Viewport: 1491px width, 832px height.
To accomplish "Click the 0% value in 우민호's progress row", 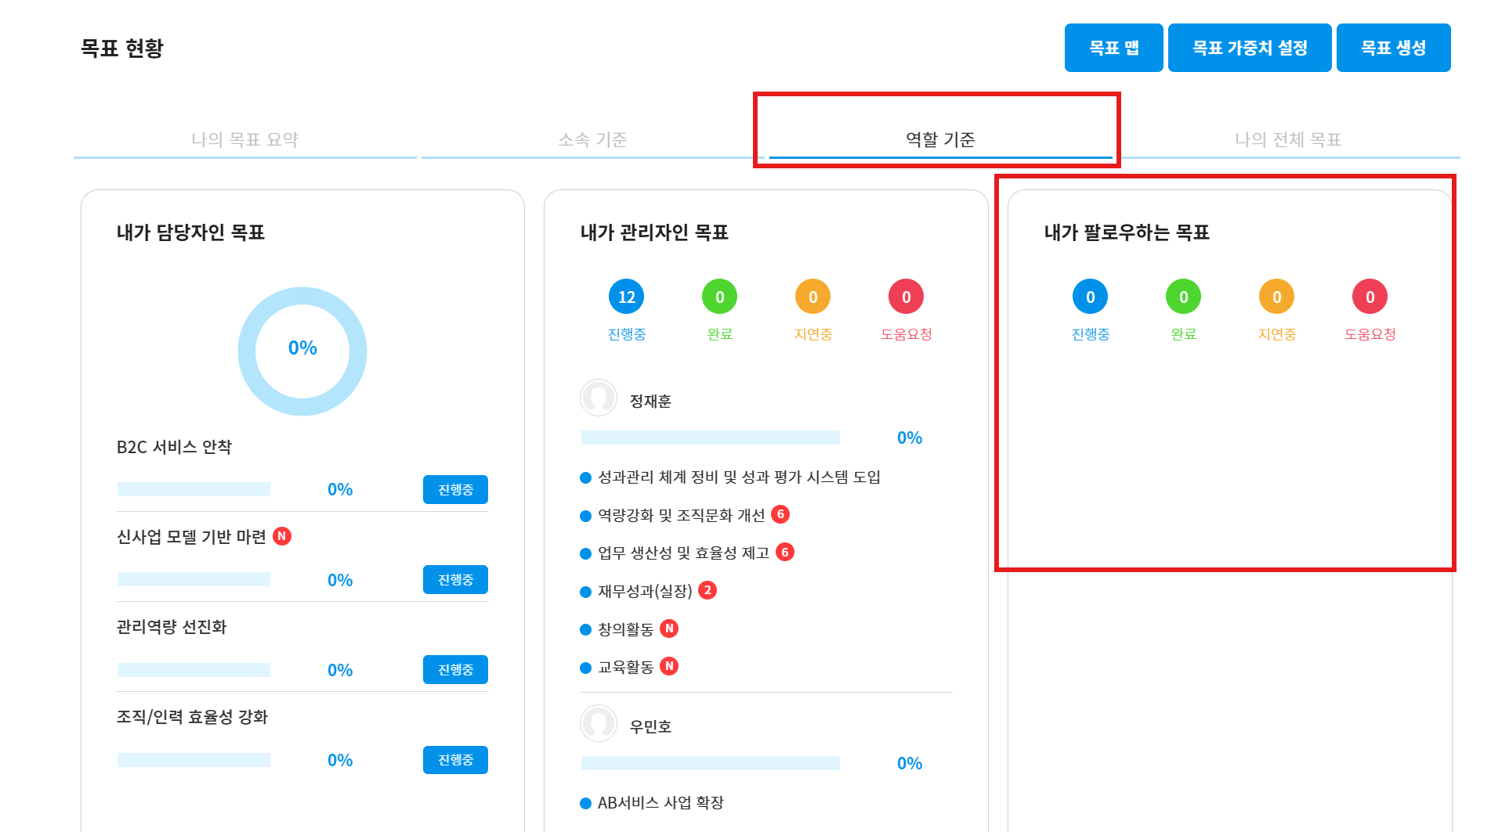I will (910, 763).
